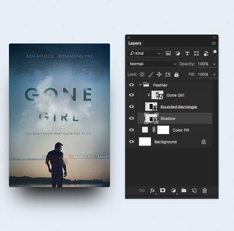Click the Shadow layer thumbnail

(151, 118)
